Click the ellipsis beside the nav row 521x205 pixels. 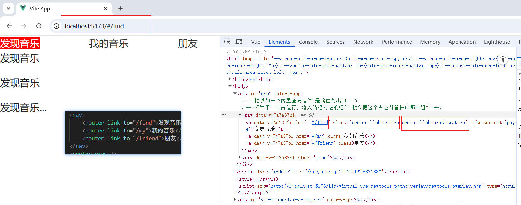click(224, 115)
